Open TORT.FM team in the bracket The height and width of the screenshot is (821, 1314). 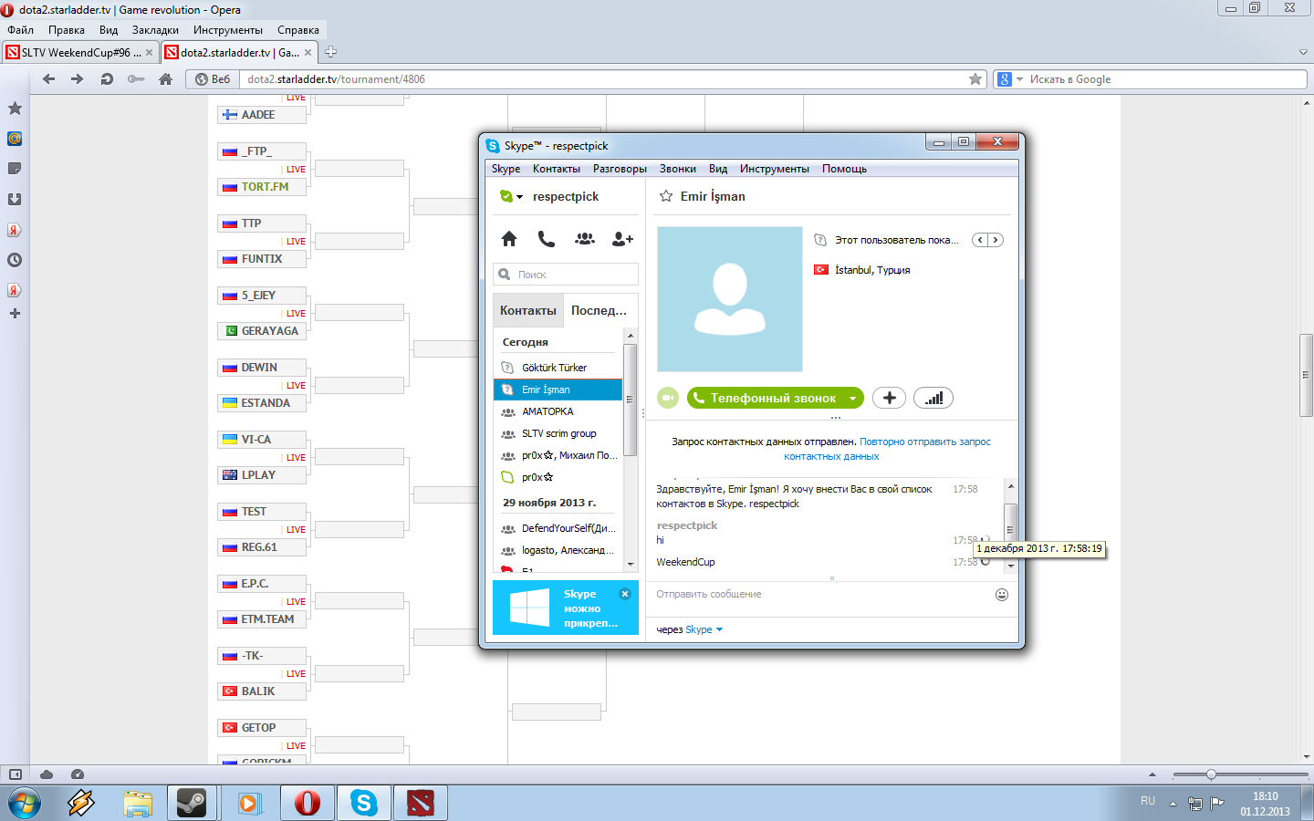[262, 187]
